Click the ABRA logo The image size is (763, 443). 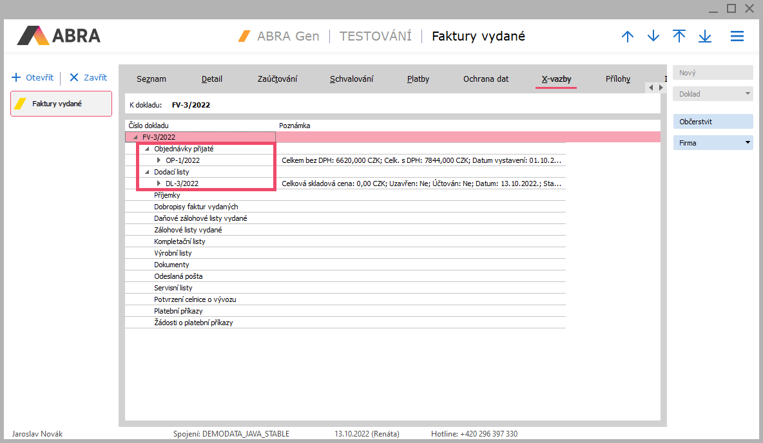pyautogui.click(x=59, y=35)
